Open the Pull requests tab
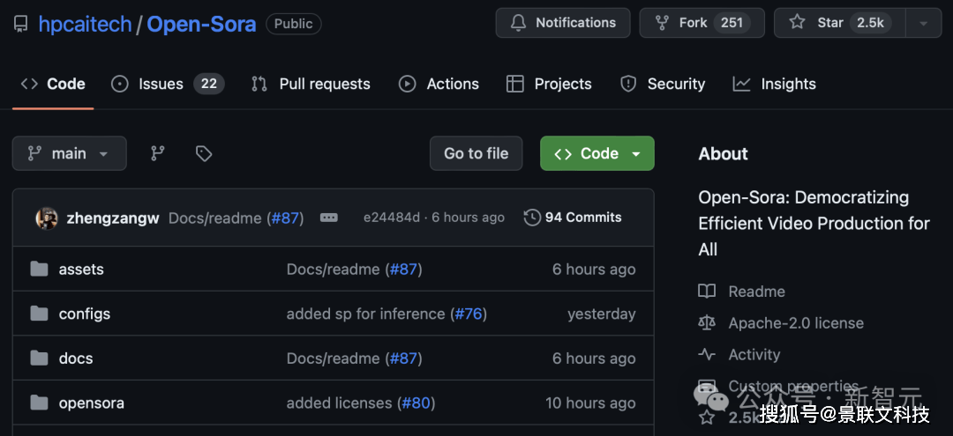 coord(311,84)
